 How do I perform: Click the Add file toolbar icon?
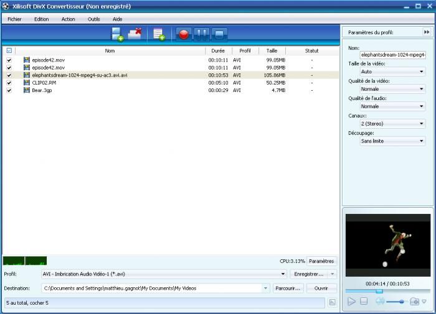(x=117, y=35)
